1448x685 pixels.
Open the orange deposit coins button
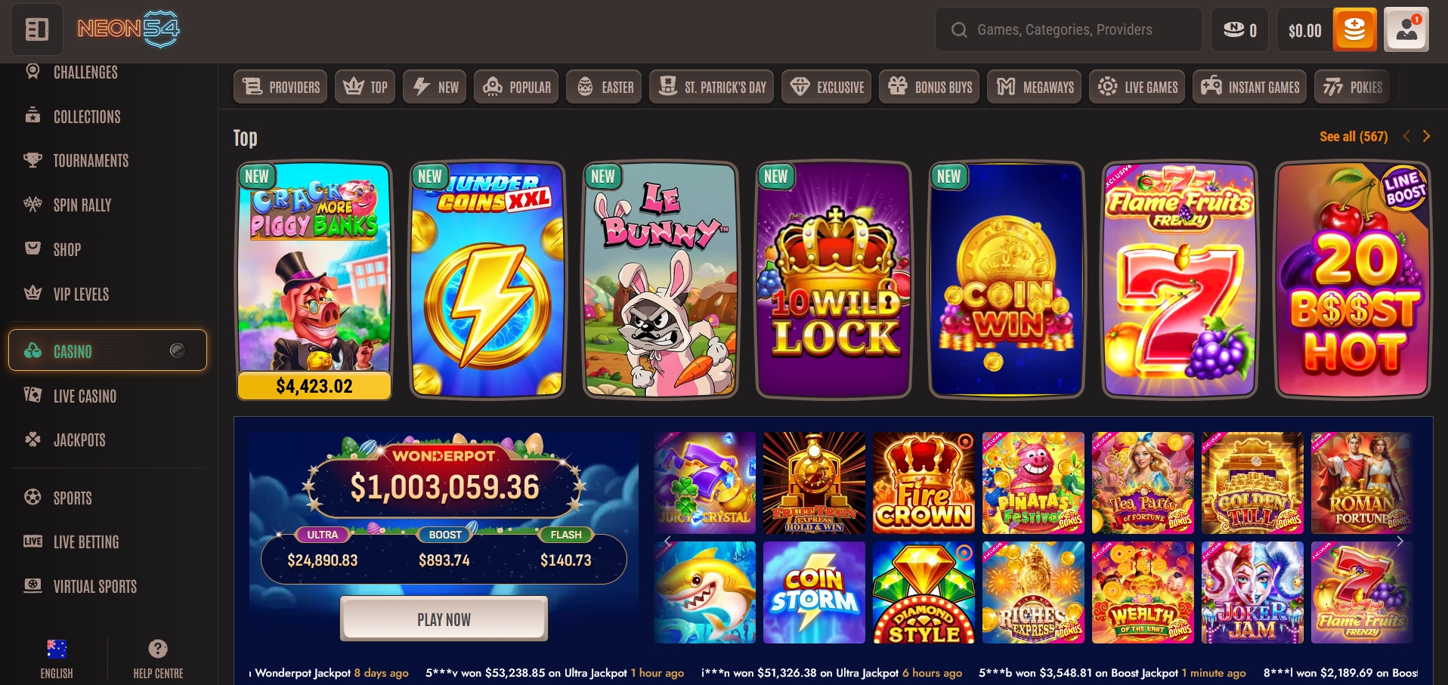[x=1354, y=29]
